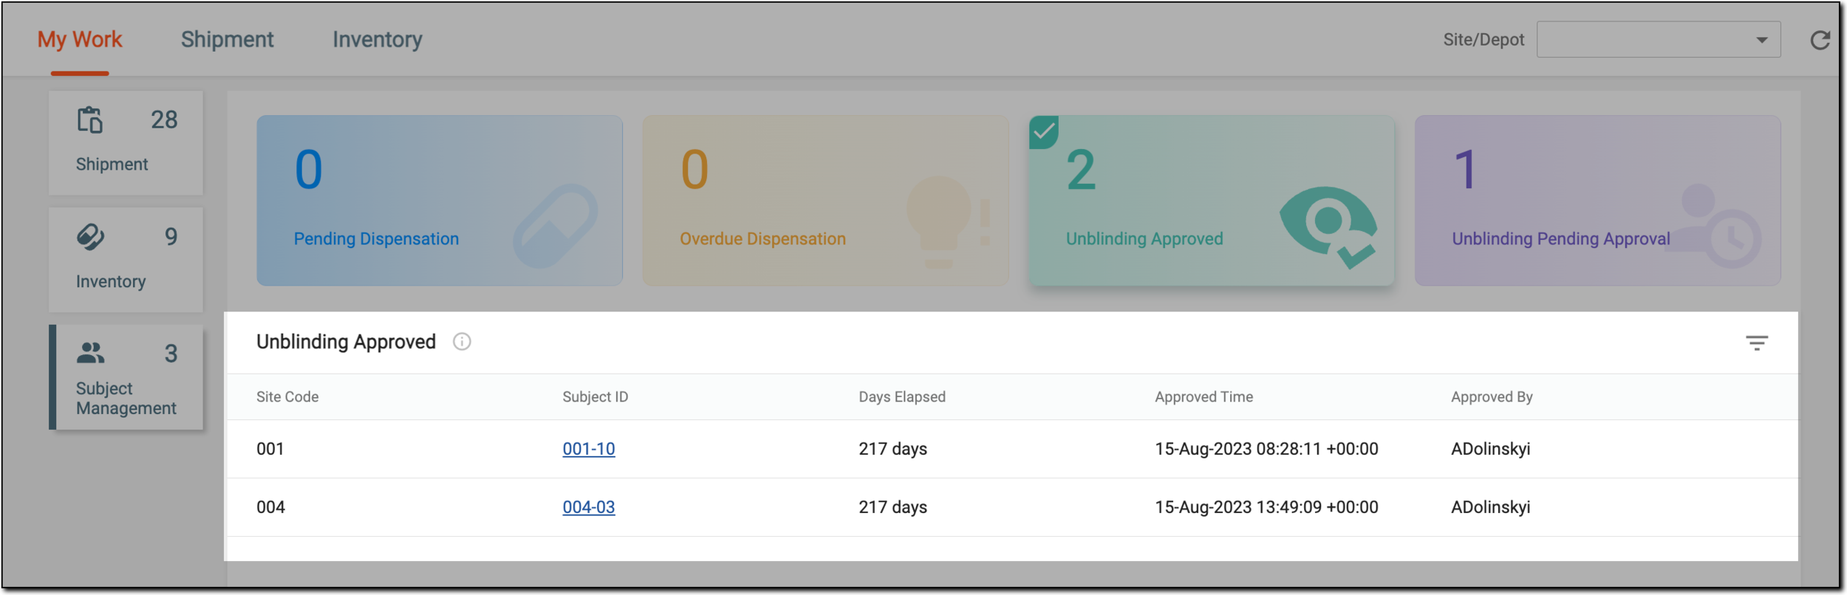
Task: Click the checkmark badge on Unblinding Approved card
Action: (x=1044, y=132)
